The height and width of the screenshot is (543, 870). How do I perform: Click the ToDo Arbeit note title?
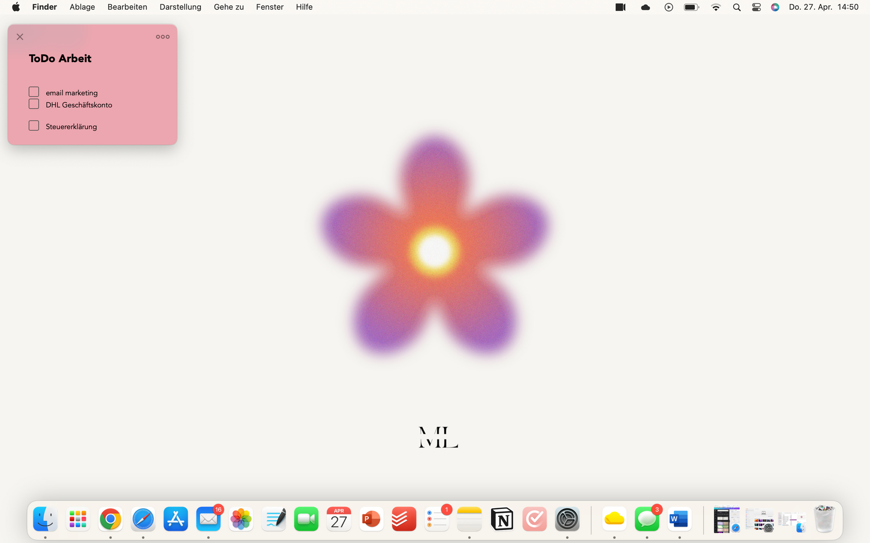point(60,58)
